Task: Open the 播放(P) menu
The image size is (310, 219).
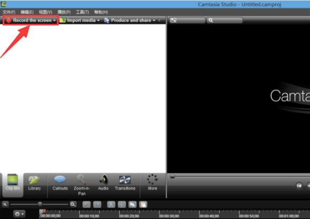Action: (64, 12)
